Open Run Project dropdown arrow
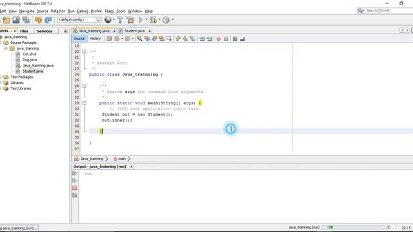413x232 pixels. (146, 20)
